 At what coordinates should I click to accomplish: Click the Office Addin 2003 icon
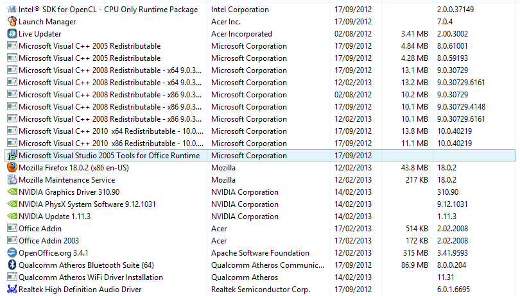point(12,240)
